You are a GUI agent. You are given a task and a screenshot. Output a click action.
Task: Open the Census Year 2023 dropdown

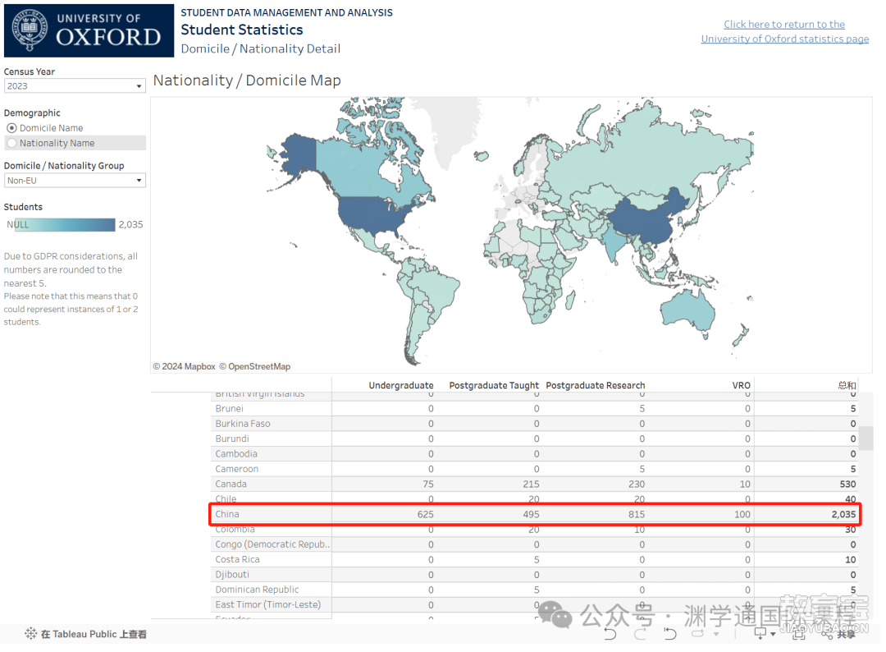[x=75, y=86]
